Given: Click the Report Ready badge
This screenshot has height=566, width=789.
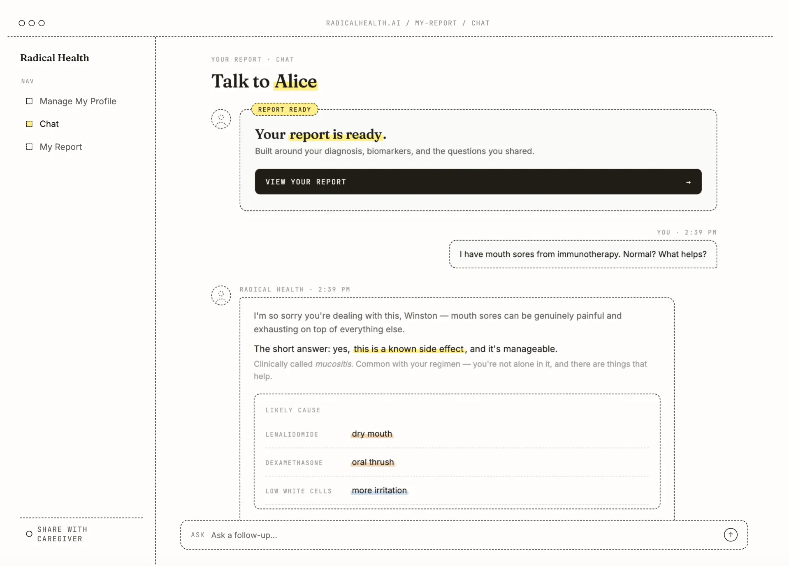Looking at the screenshot, I should click(285, 109).
